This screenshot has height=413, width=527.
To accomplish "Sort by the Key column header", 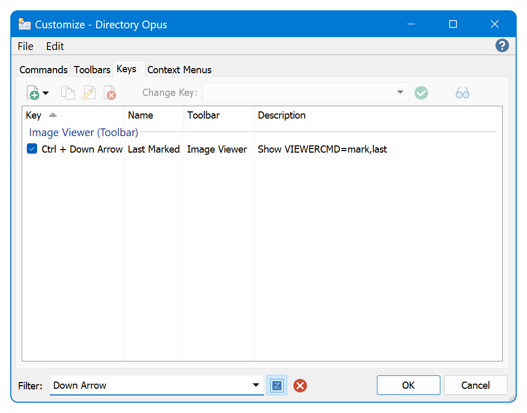I will click(73, 115).
